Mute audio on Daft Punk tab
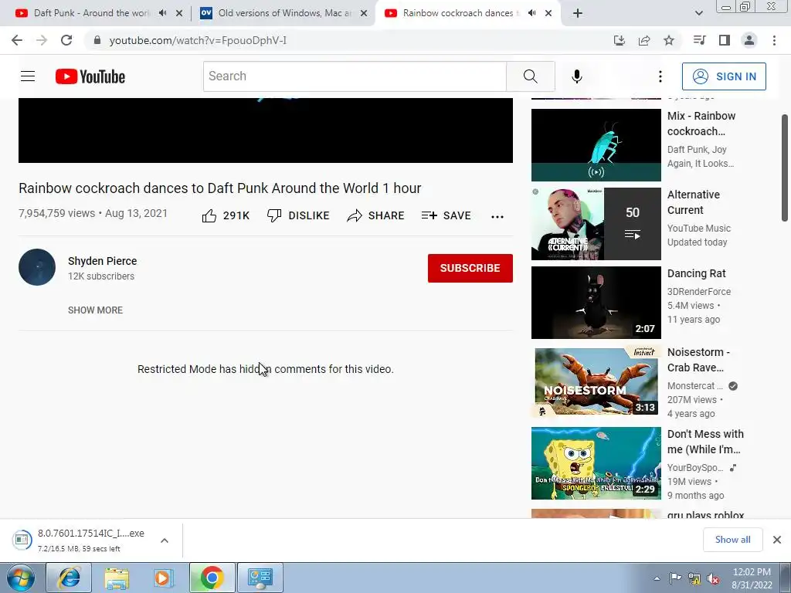Viewport: 791px width, 593px height. [162, 13]
